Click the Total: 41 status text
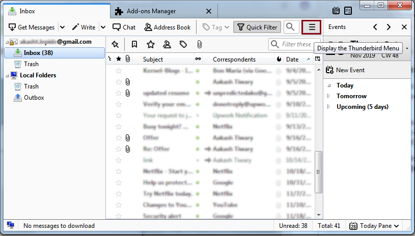 (x=329, y=226)
